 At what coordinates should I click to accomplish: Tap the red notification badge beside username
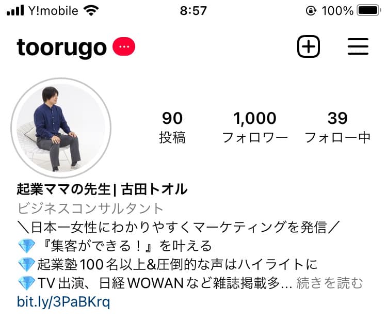pos(124,46)
